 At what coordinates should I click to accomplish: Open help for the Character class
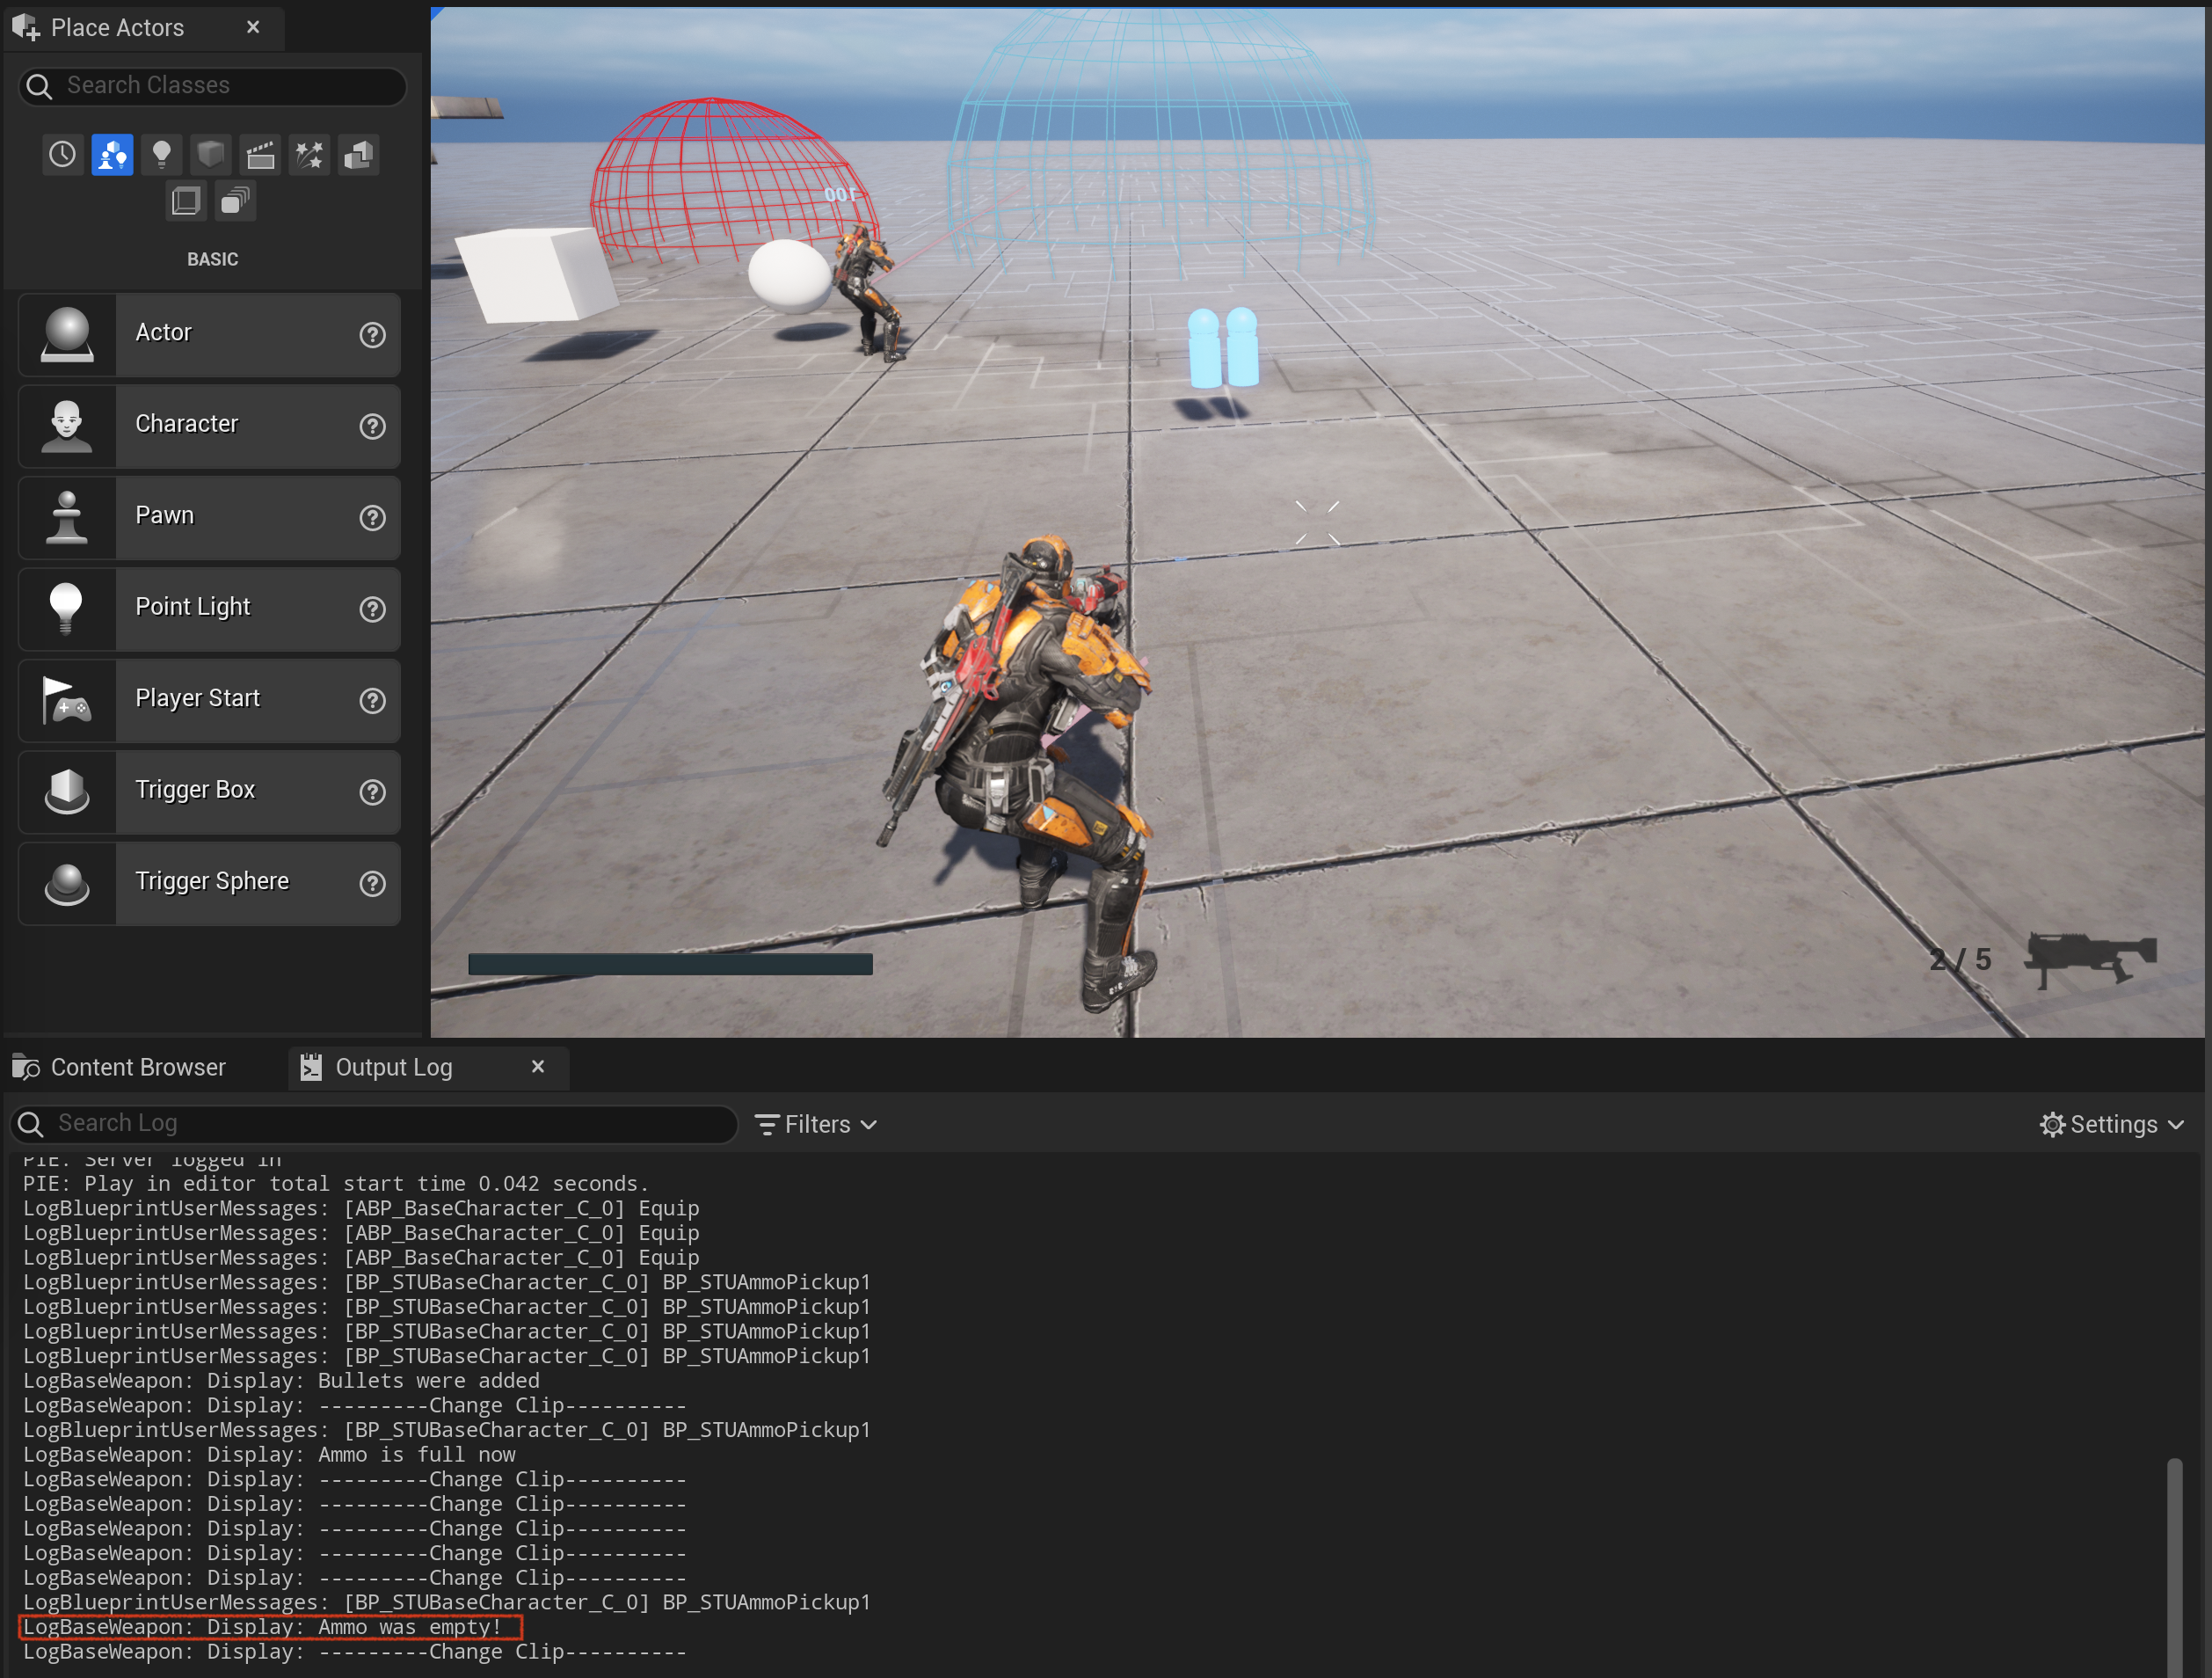(x=373, y=427)
